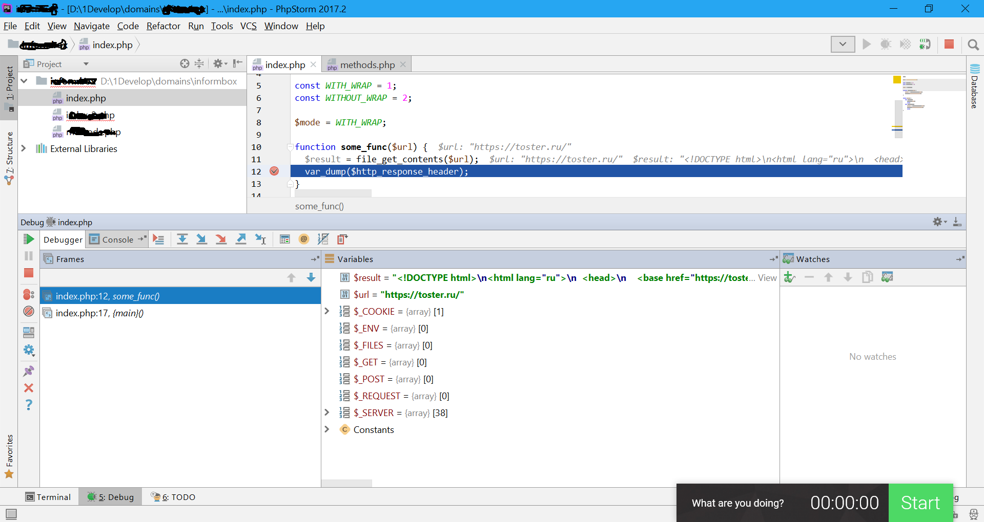Click What are you doing field
The width and height of the screenshot is (984, 522).
[x=737, y=503]
